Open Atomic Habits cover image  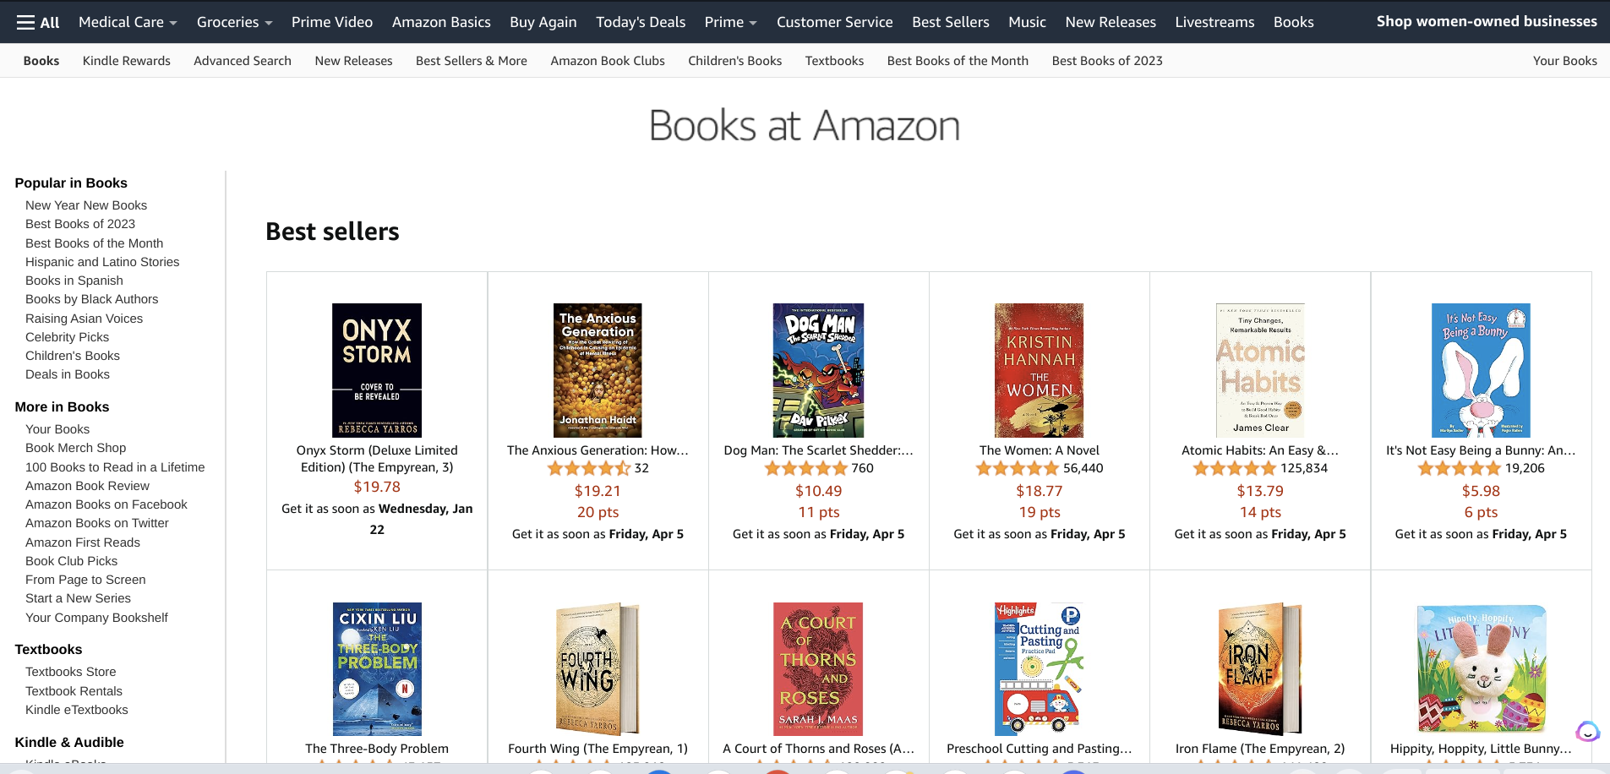(1260, 370)
